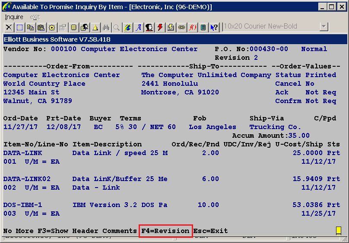Click vendor number 000100
The image size is (349, 243).
point(63,49)
